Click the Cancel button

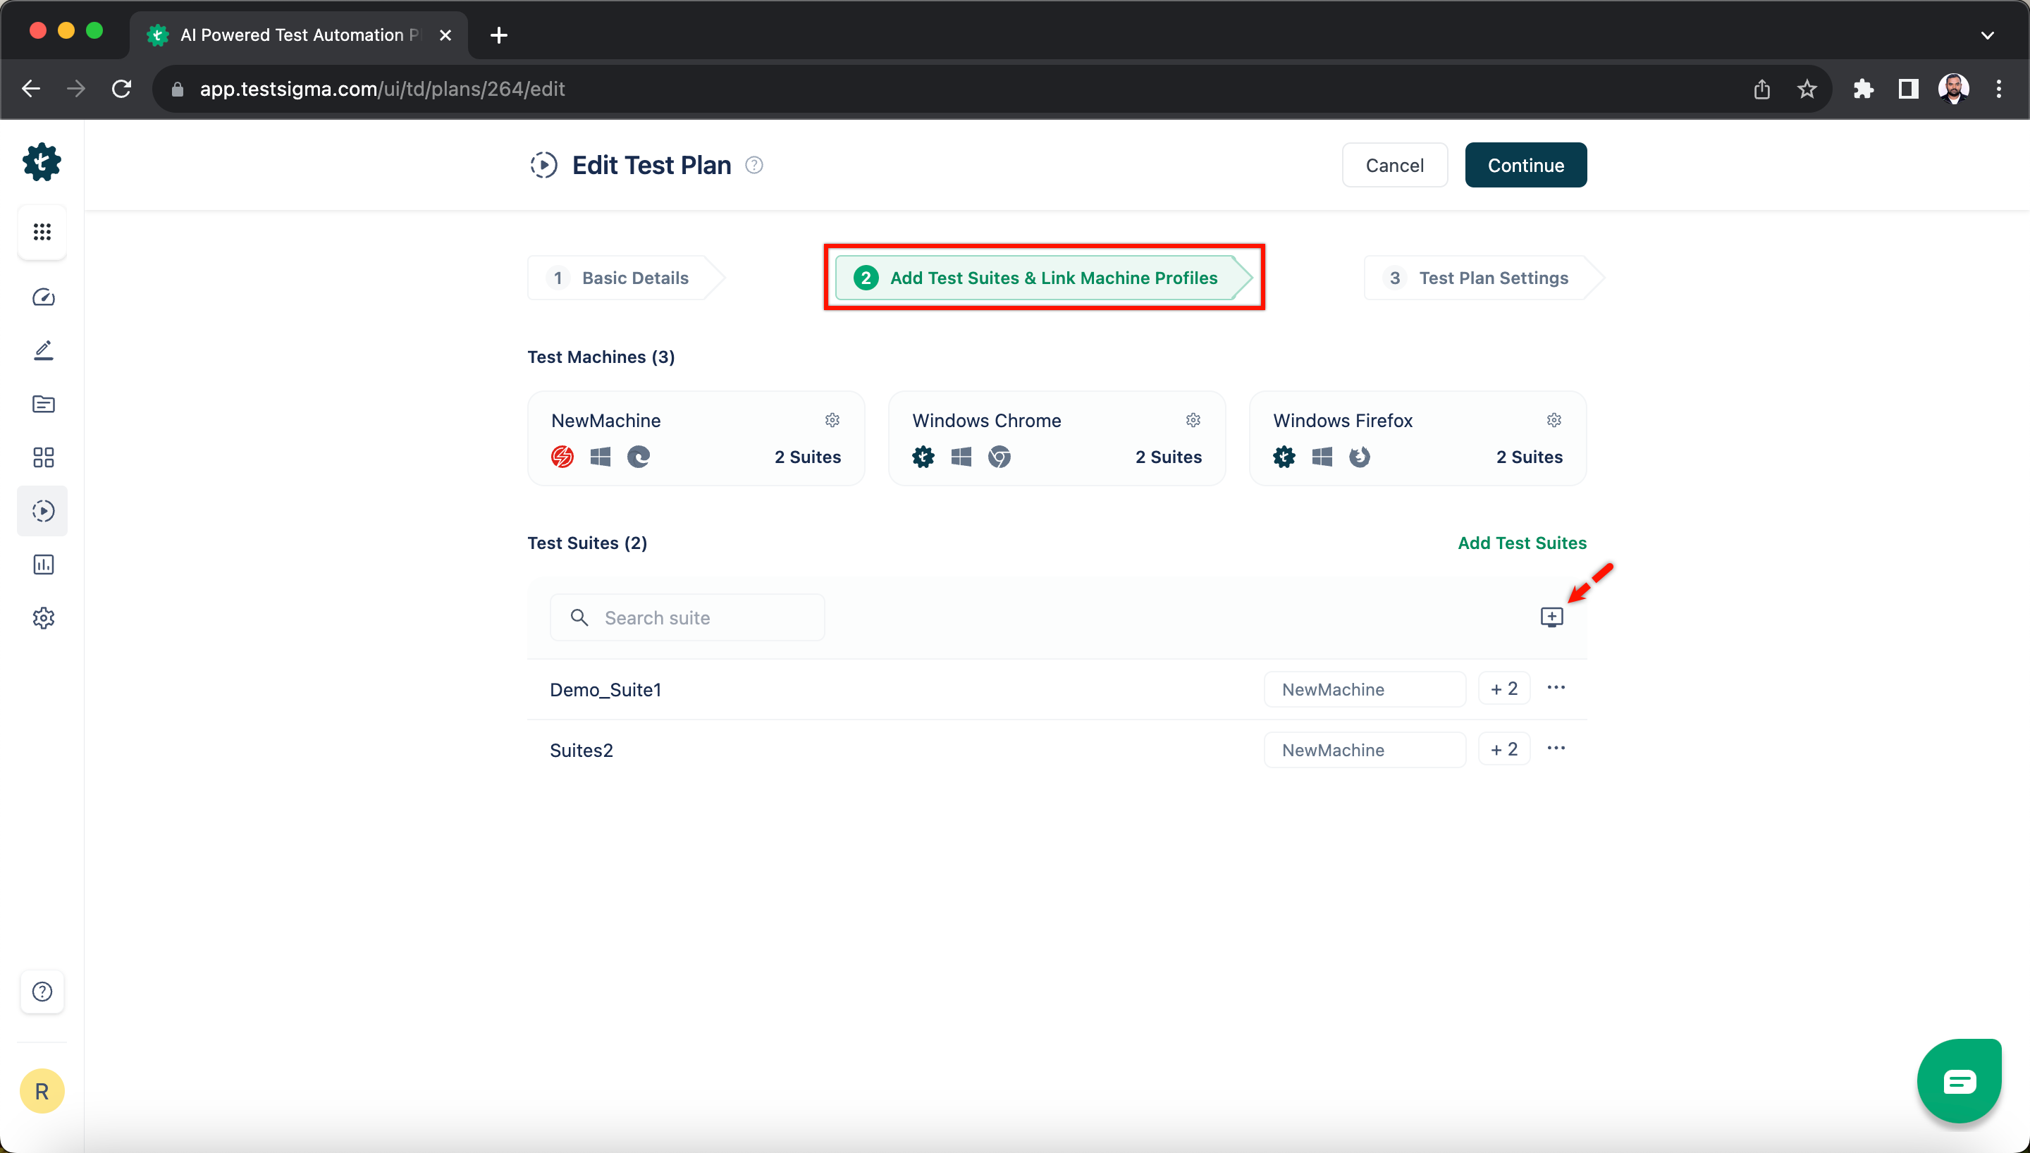1396,164
